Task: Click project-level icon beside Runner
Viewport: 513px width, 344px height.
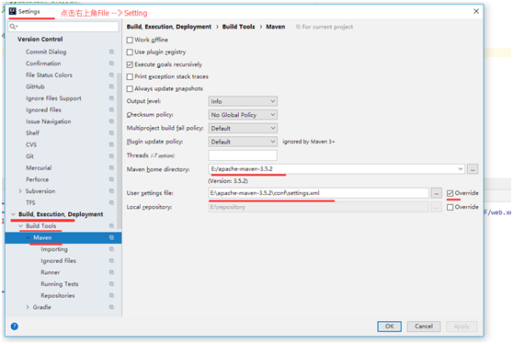Action: (111, 272)
